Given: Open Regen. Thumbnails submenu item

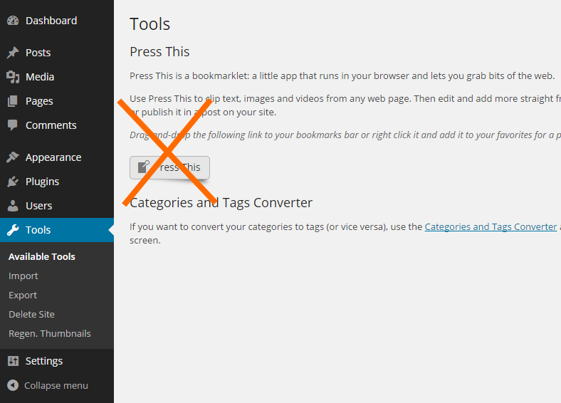Looking at the screenshot, I should tap(50, 333).
